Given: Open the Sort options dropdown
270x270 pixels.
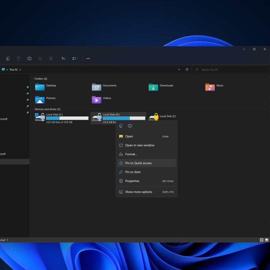Looking at the screenshot, I should (x=64, y=58).
